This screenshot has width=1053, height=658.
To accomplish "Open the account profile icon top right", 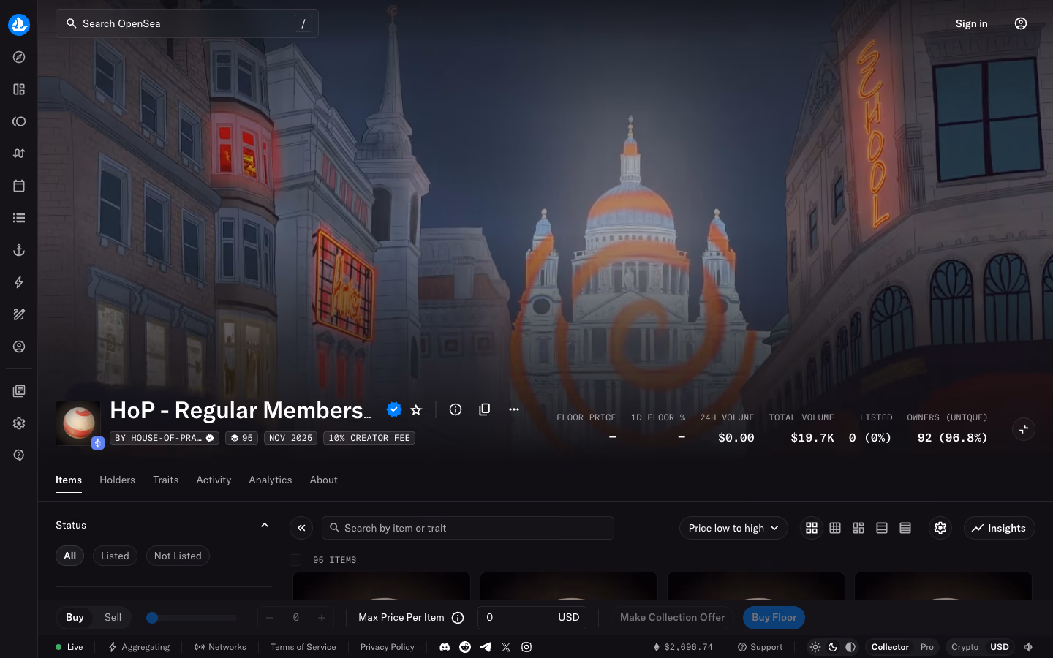I will pyautogui.click(x=1021, y=23).
